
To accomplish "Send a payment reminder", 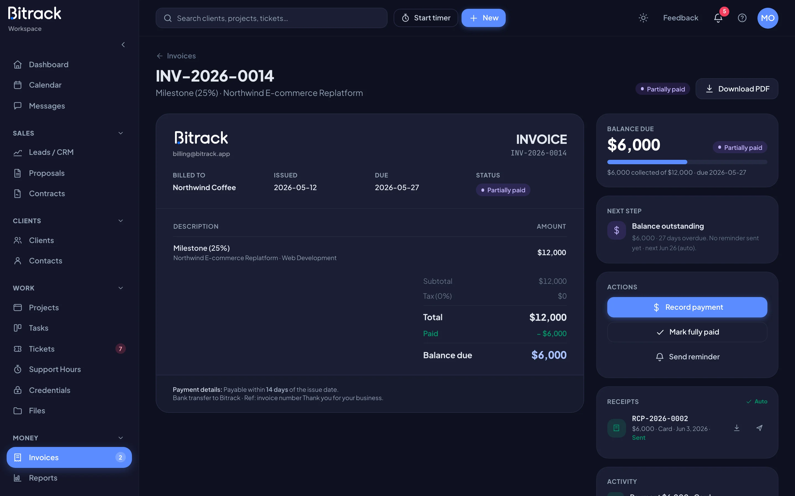I will [x=687, y=357].
